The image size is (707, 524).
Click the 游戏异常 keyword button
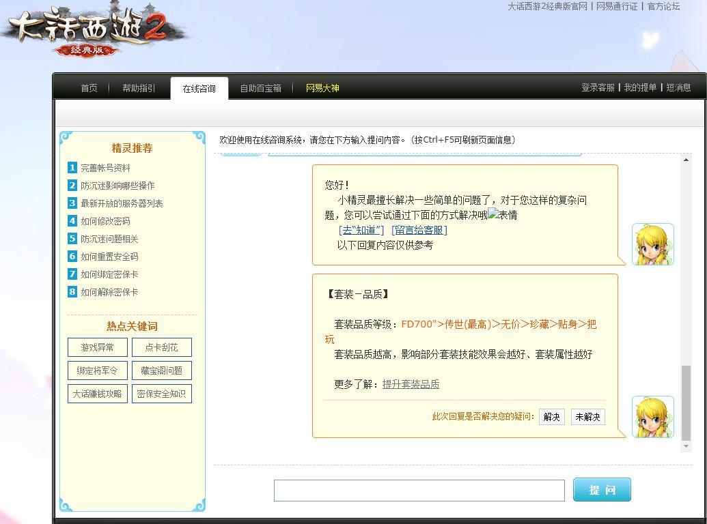click(98, 347)
